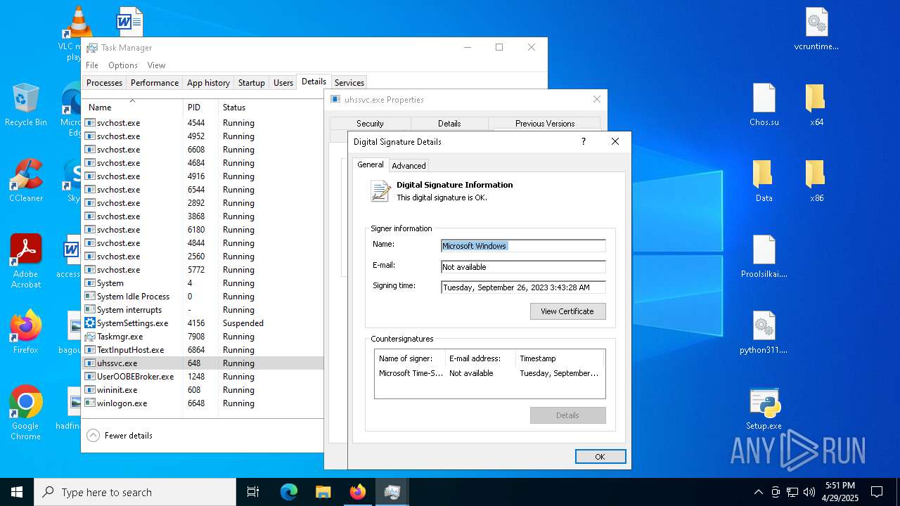Switch to the Services tab
The width and height of the screenshot is (900, 506).
click(x=349, y=82)
